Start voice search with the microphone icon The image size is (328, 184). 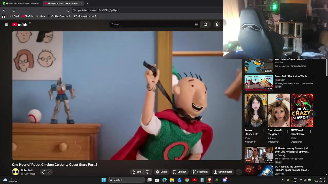click(x=217, y=24)
